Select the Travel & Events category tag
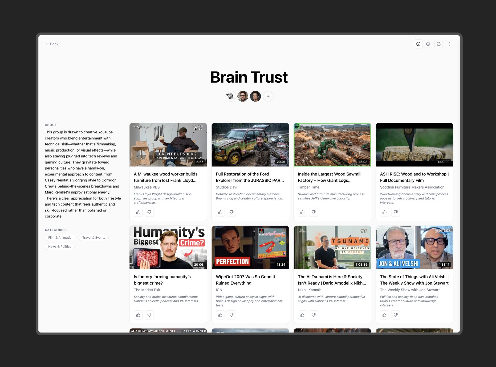This screenshot has height=367, width=496. tap(94, 238)
